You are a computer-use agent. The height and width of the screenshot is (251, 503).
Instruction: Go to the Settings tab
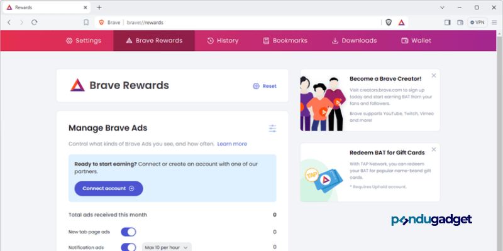[84, 41]
